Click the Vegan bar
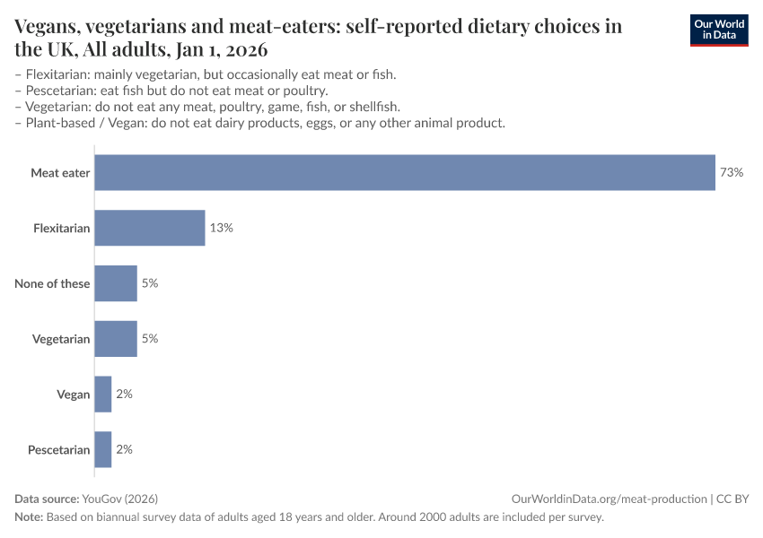 (x=103, y=395)
